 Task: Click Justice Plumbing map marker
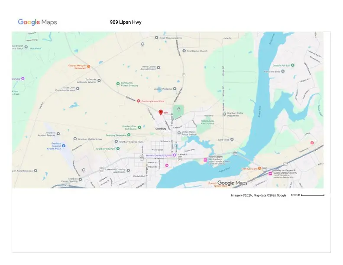(x=175, y=89)
